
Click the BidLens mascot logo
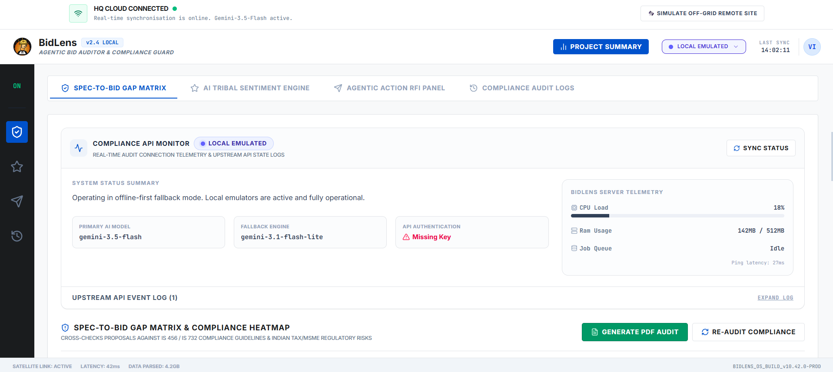click(22, 46)
